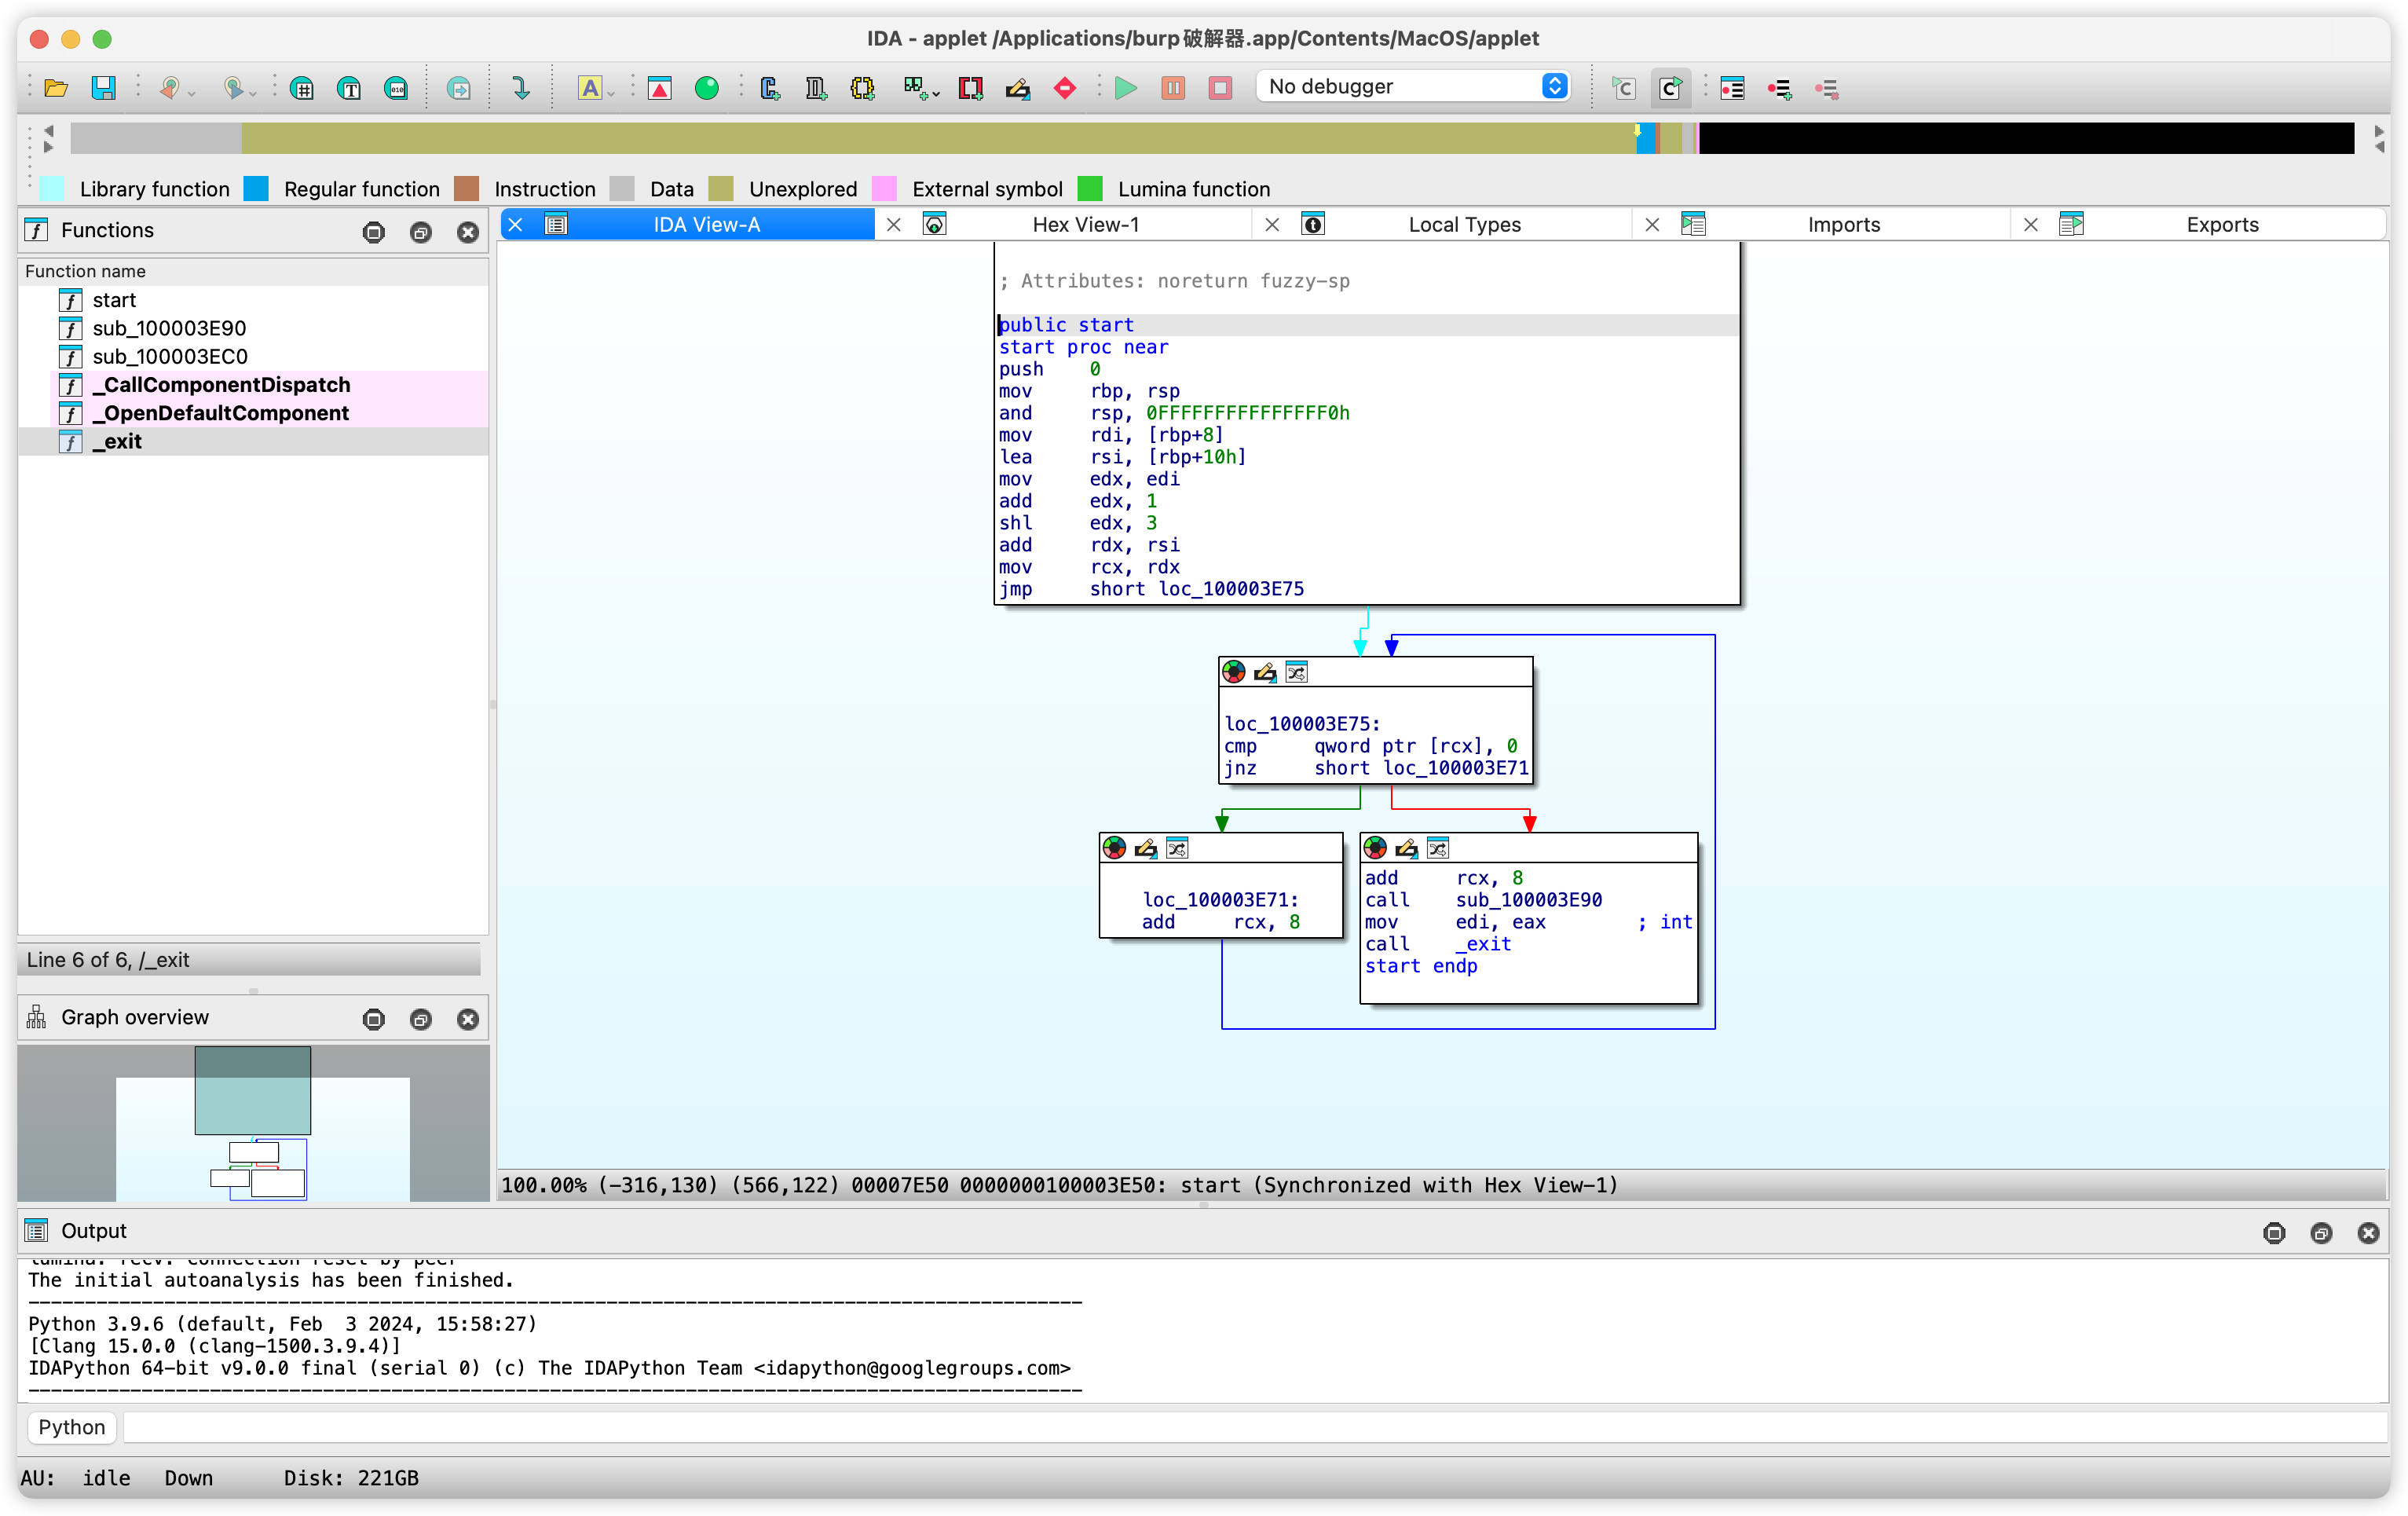The image size is (2408, 1516).
Task: Click the pause process toolbar button
Action: 1173,88
